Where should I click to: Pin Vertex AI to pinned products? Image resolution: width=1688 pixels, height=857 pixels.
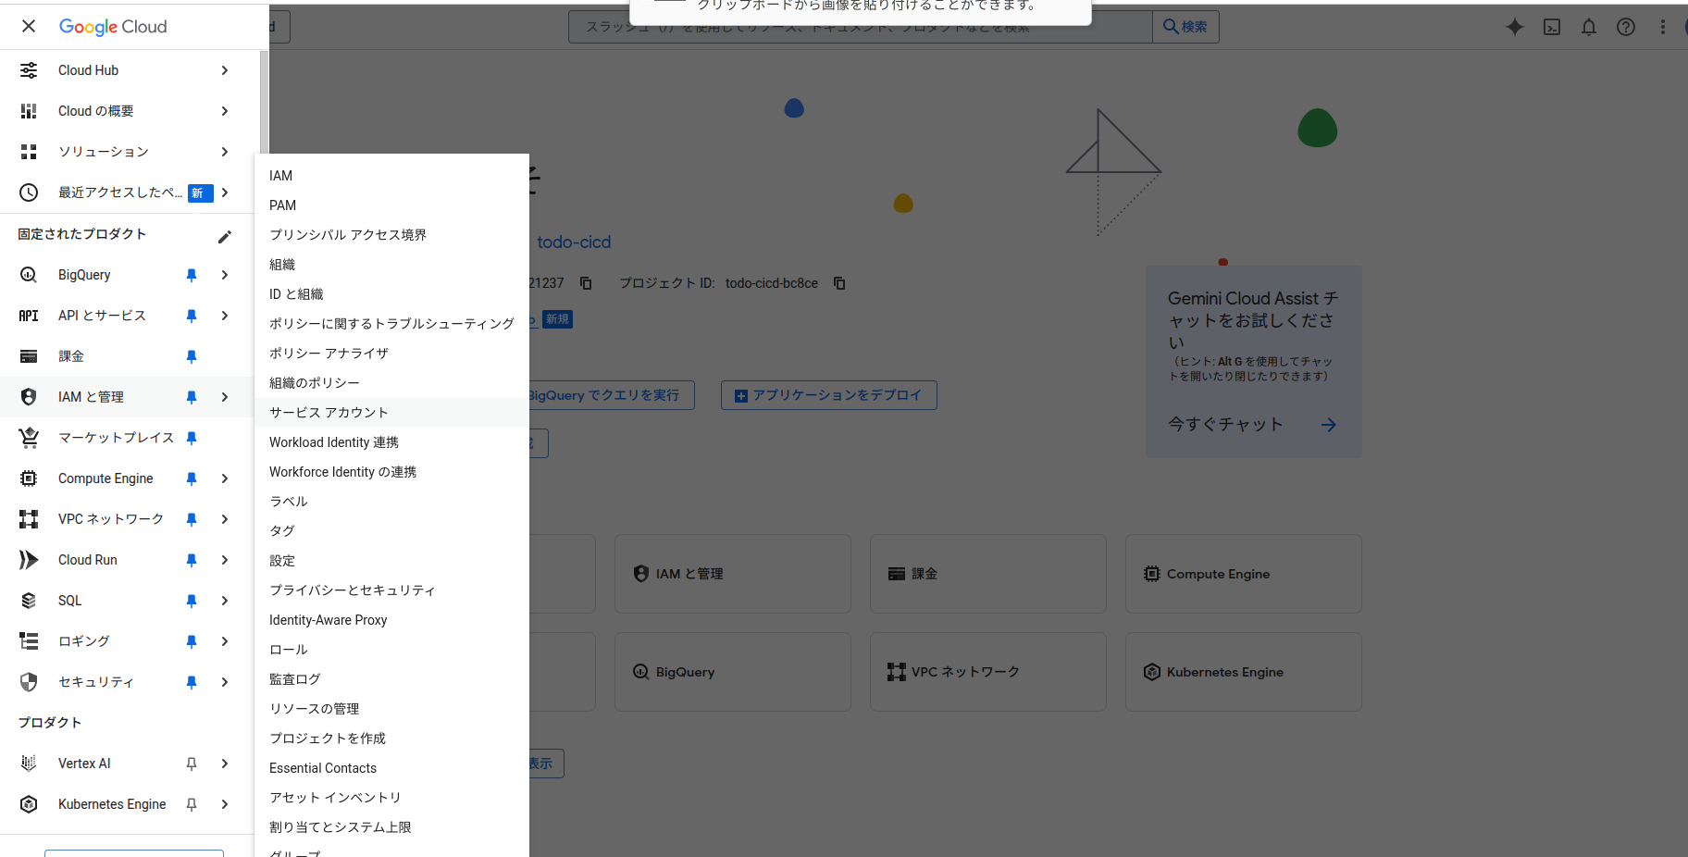pyautogui.click(x=192, y=764)
